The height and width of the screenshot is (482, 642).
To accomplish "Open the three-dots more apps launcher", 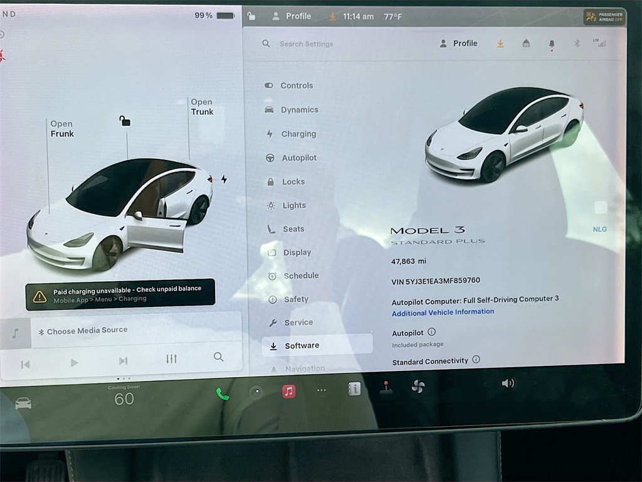I will 322,390.
